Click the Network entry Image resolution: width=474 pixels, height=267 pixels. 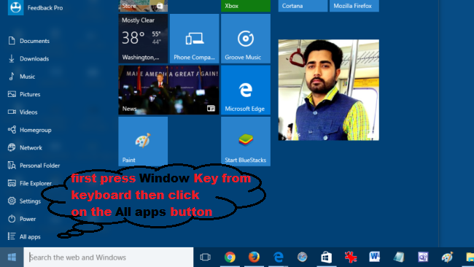point(25,148)
